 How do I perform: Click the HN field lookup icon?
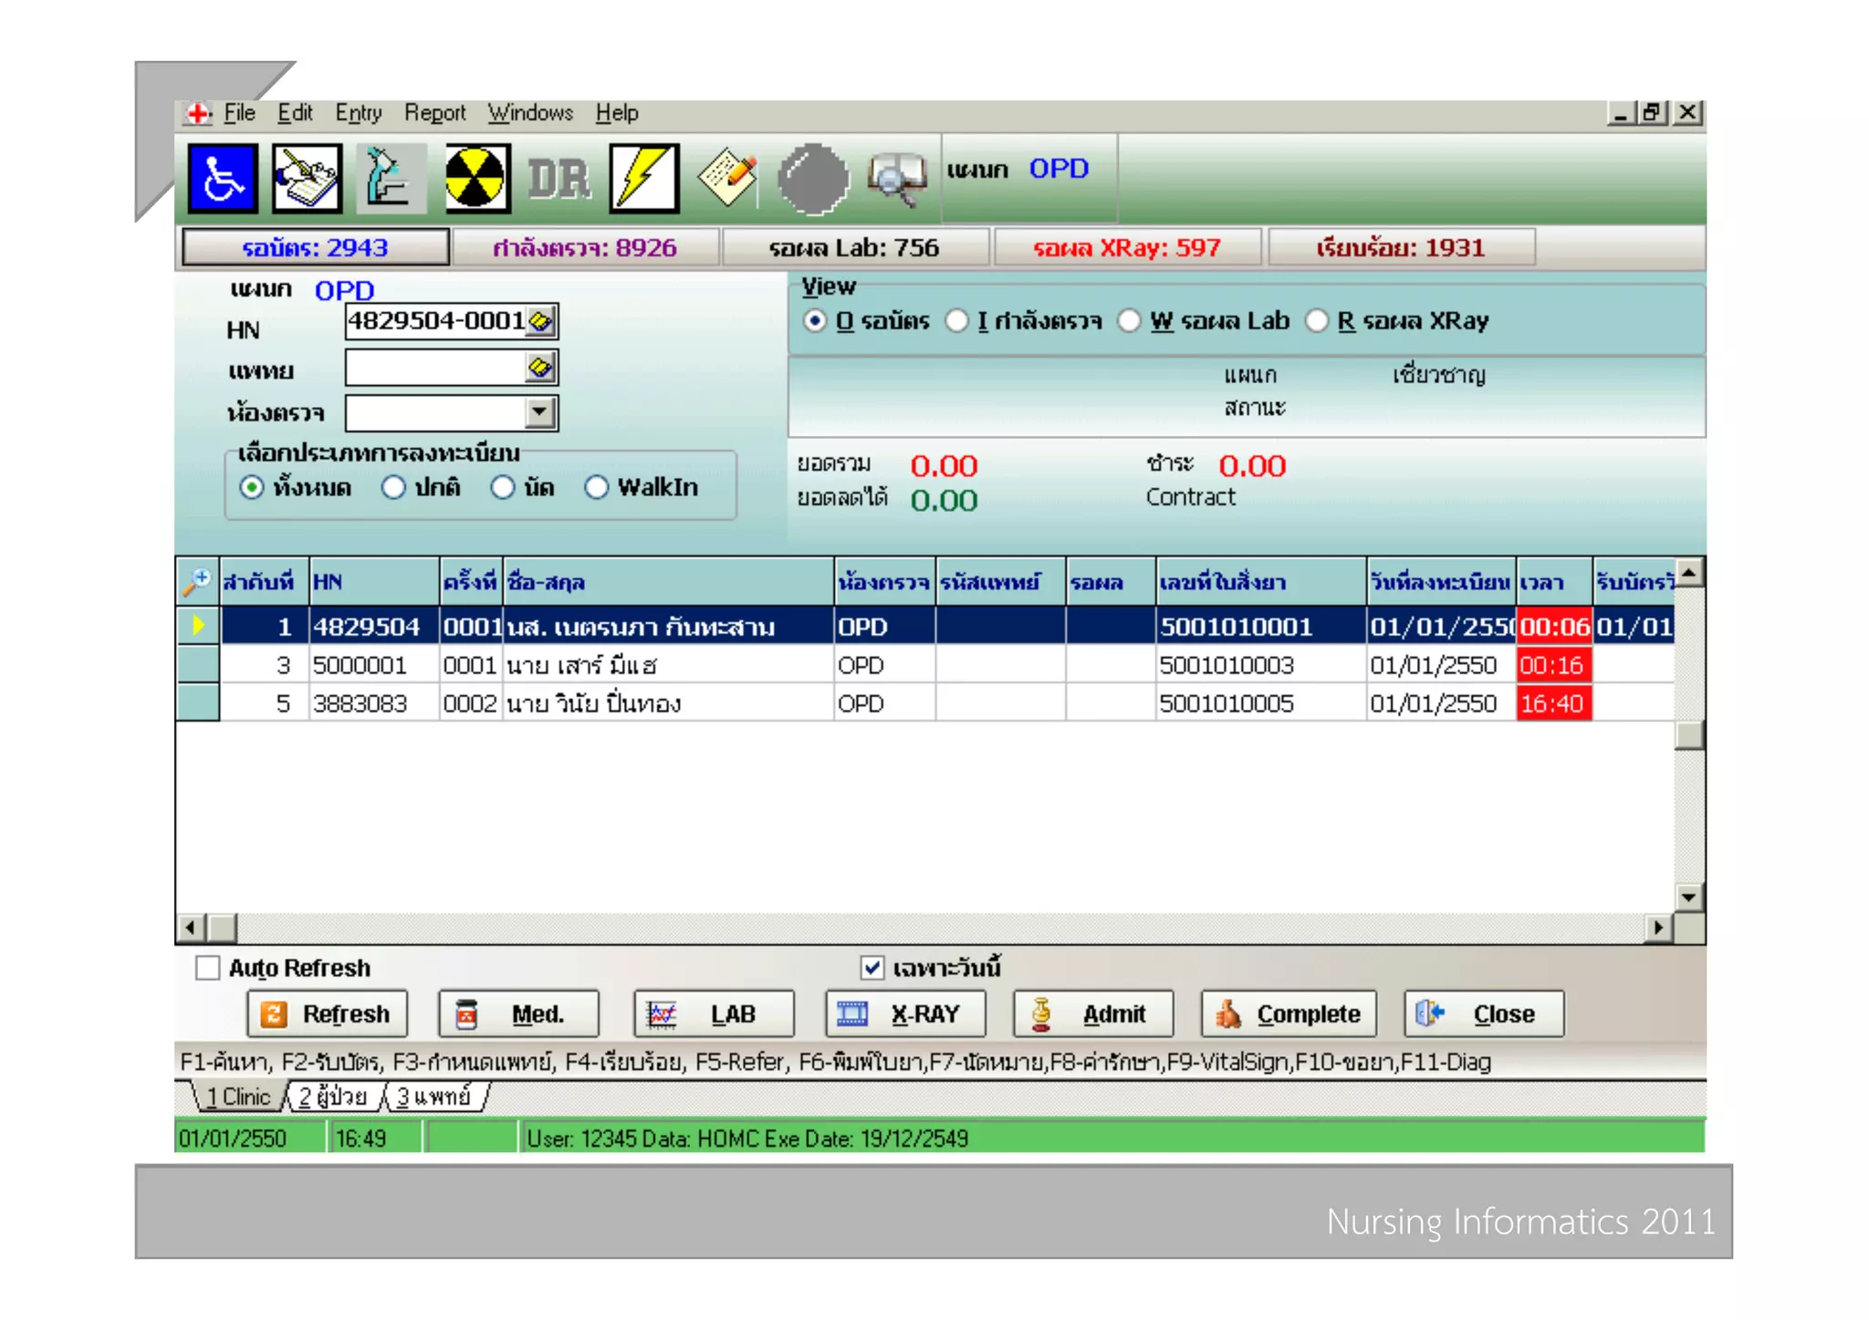point(541,321)
